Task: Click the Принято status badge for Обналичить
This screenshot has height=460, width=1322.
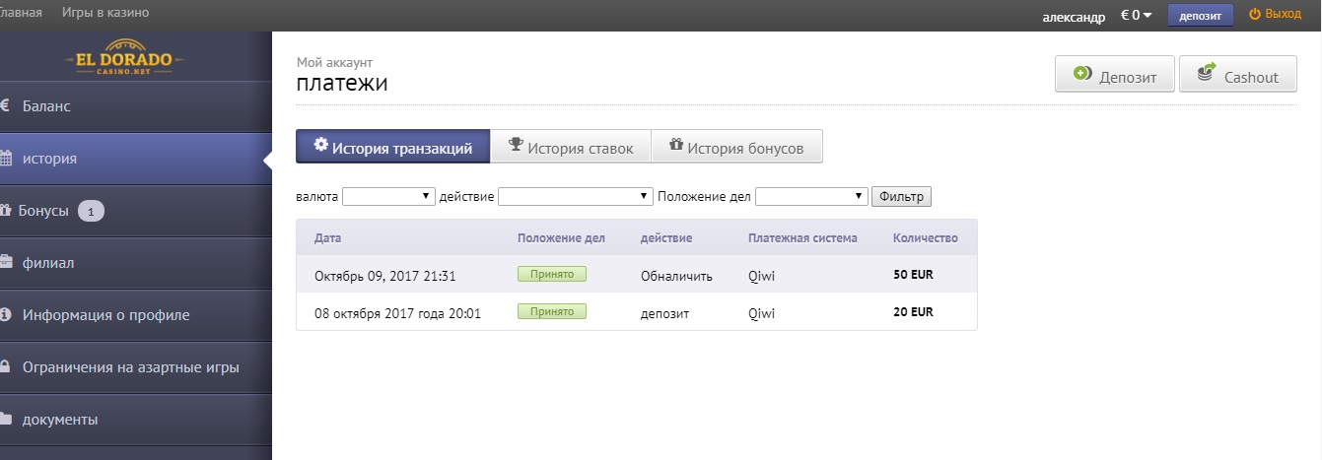Action: pos(551,274)
